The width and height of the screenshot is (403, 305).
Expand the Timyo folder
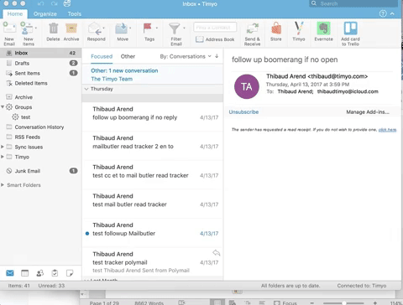pyautogui.click(x=3, y=157)
